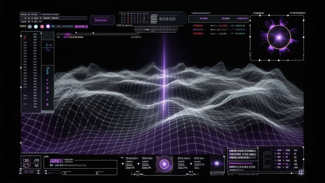Select the middle purple tab in top-right bar

(x=225, y=19)
